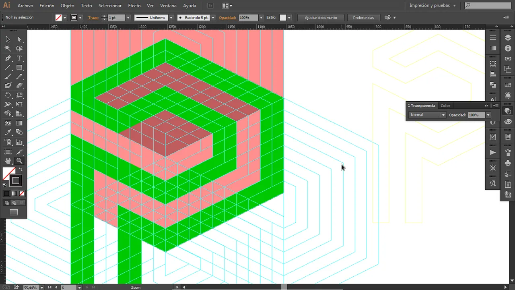Open the Archivo menu
Screen dimensions: 515x290
[25, 6]
